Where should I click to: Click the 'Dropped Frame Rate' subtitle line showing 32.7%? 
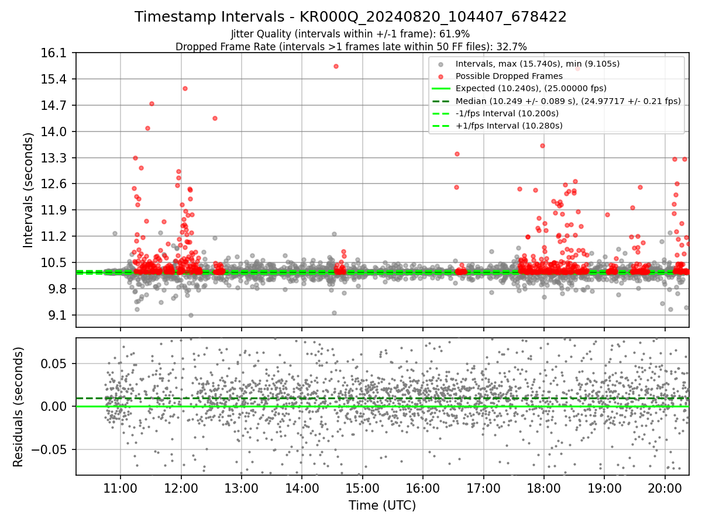pos(351,46)
